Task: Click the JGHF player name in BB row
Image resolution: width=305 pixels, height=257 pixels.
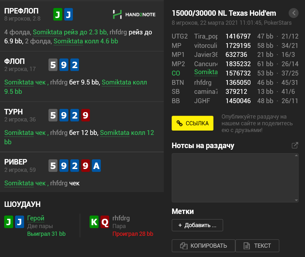Action: tap(202, 101)
